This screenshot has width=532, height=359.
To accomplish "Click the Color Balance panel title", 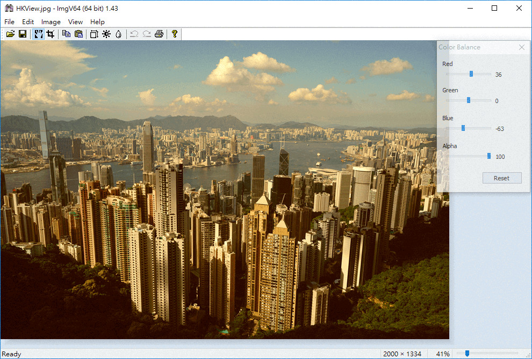I will (459, 47).
